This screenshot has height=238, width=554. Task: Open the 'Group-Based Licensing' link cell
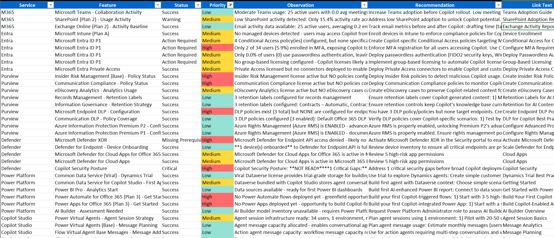tap(528, 62)
